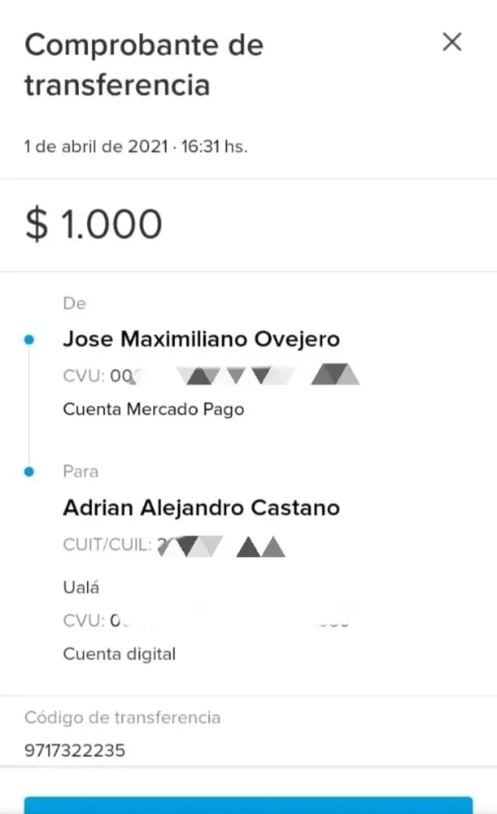Tap the "Cuenta Mercado Pago" text
Image resolution: width=497 pixels, height=814 pixels.
click(x=153, y=409)
